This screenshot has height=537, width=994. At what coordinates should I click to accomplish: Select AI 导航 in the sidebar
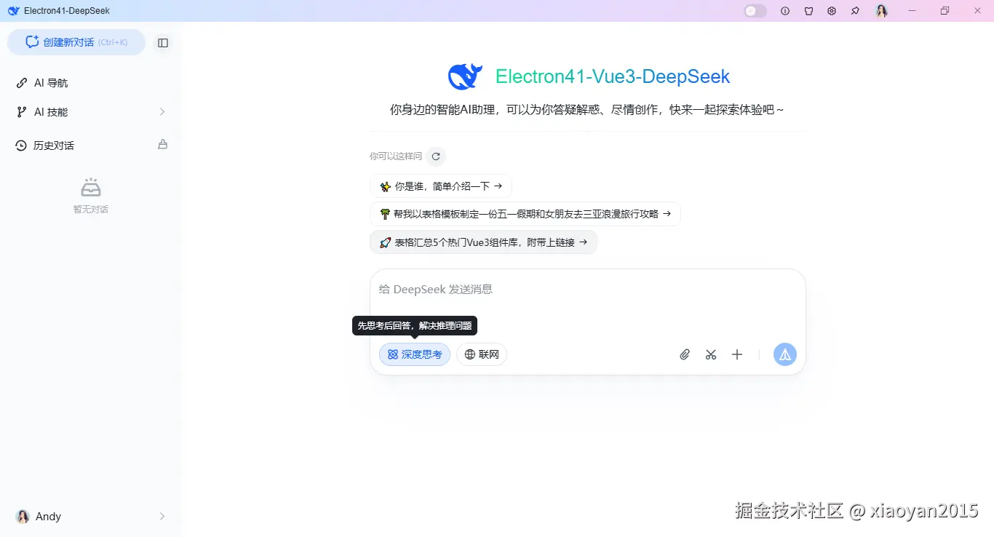pos(49,82)
